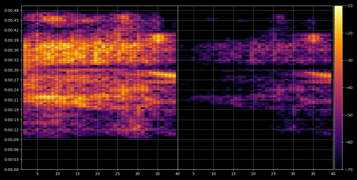The height and width of the screenshot is (180, 357).
Task: Select the 0:00:21 time axis label
Action: [12, 100]
